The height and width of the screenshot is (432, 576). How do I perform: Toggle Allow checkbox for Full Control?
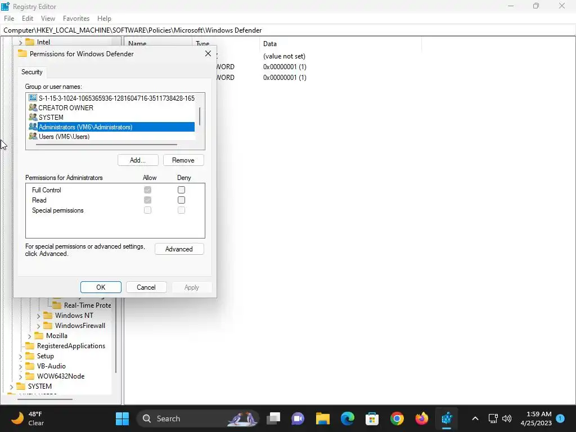point(148,190)
